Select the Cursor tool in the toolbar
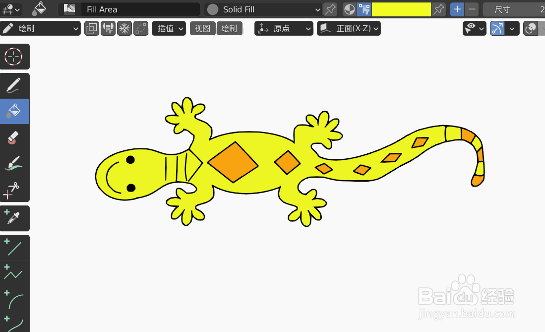 click(x=14, y=57)
